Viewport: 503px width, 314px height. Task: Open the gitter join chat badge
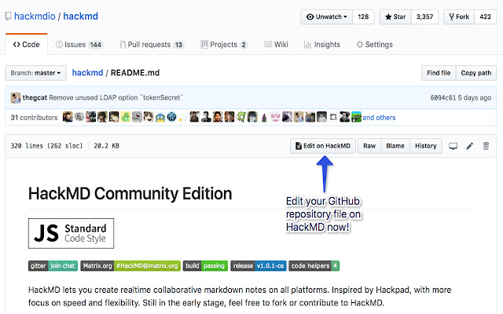pos(53,265)
